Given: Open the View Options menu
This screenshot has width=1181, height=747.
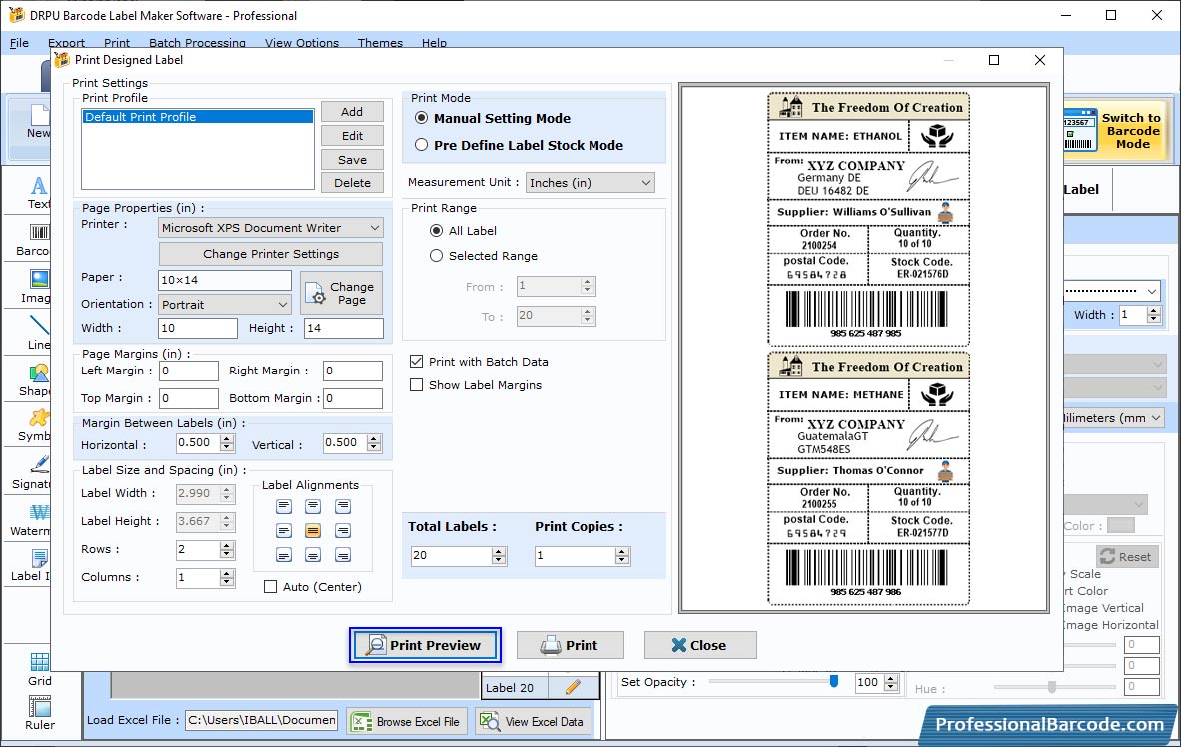Looking at the screenshot, I should pyautogui.click(x=302, y=43).
